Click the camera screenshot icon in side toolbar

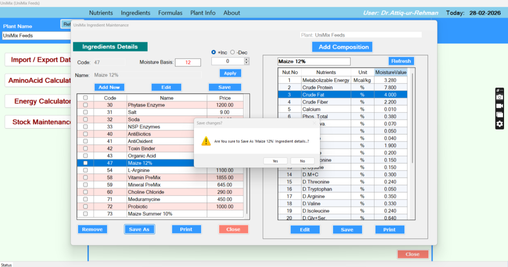coord(500,97)
